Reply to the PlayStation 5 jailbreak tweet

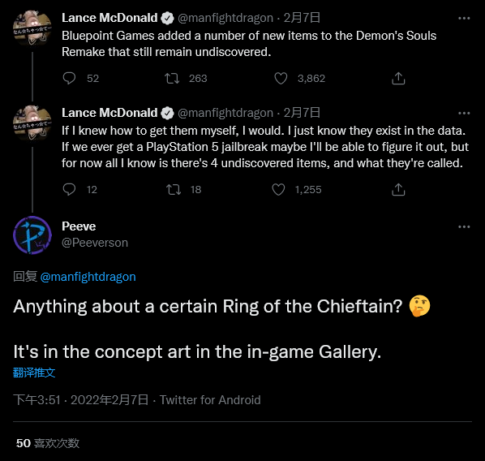(69, 189)
